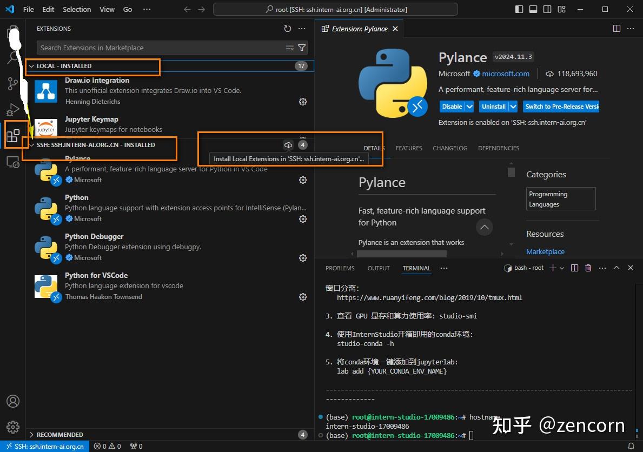Toggle the secondary side bar layout button
The image size is (643, 452).
point(547,9)
